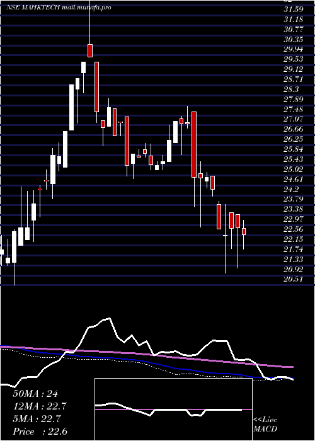Viewport: 315px width, 441px height.
Task: Click the 27.89 price axis label
Action: coord(294,100)
